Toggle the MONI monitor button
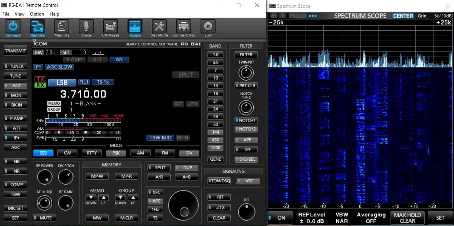The image size is (454, 226). point(15,95)
